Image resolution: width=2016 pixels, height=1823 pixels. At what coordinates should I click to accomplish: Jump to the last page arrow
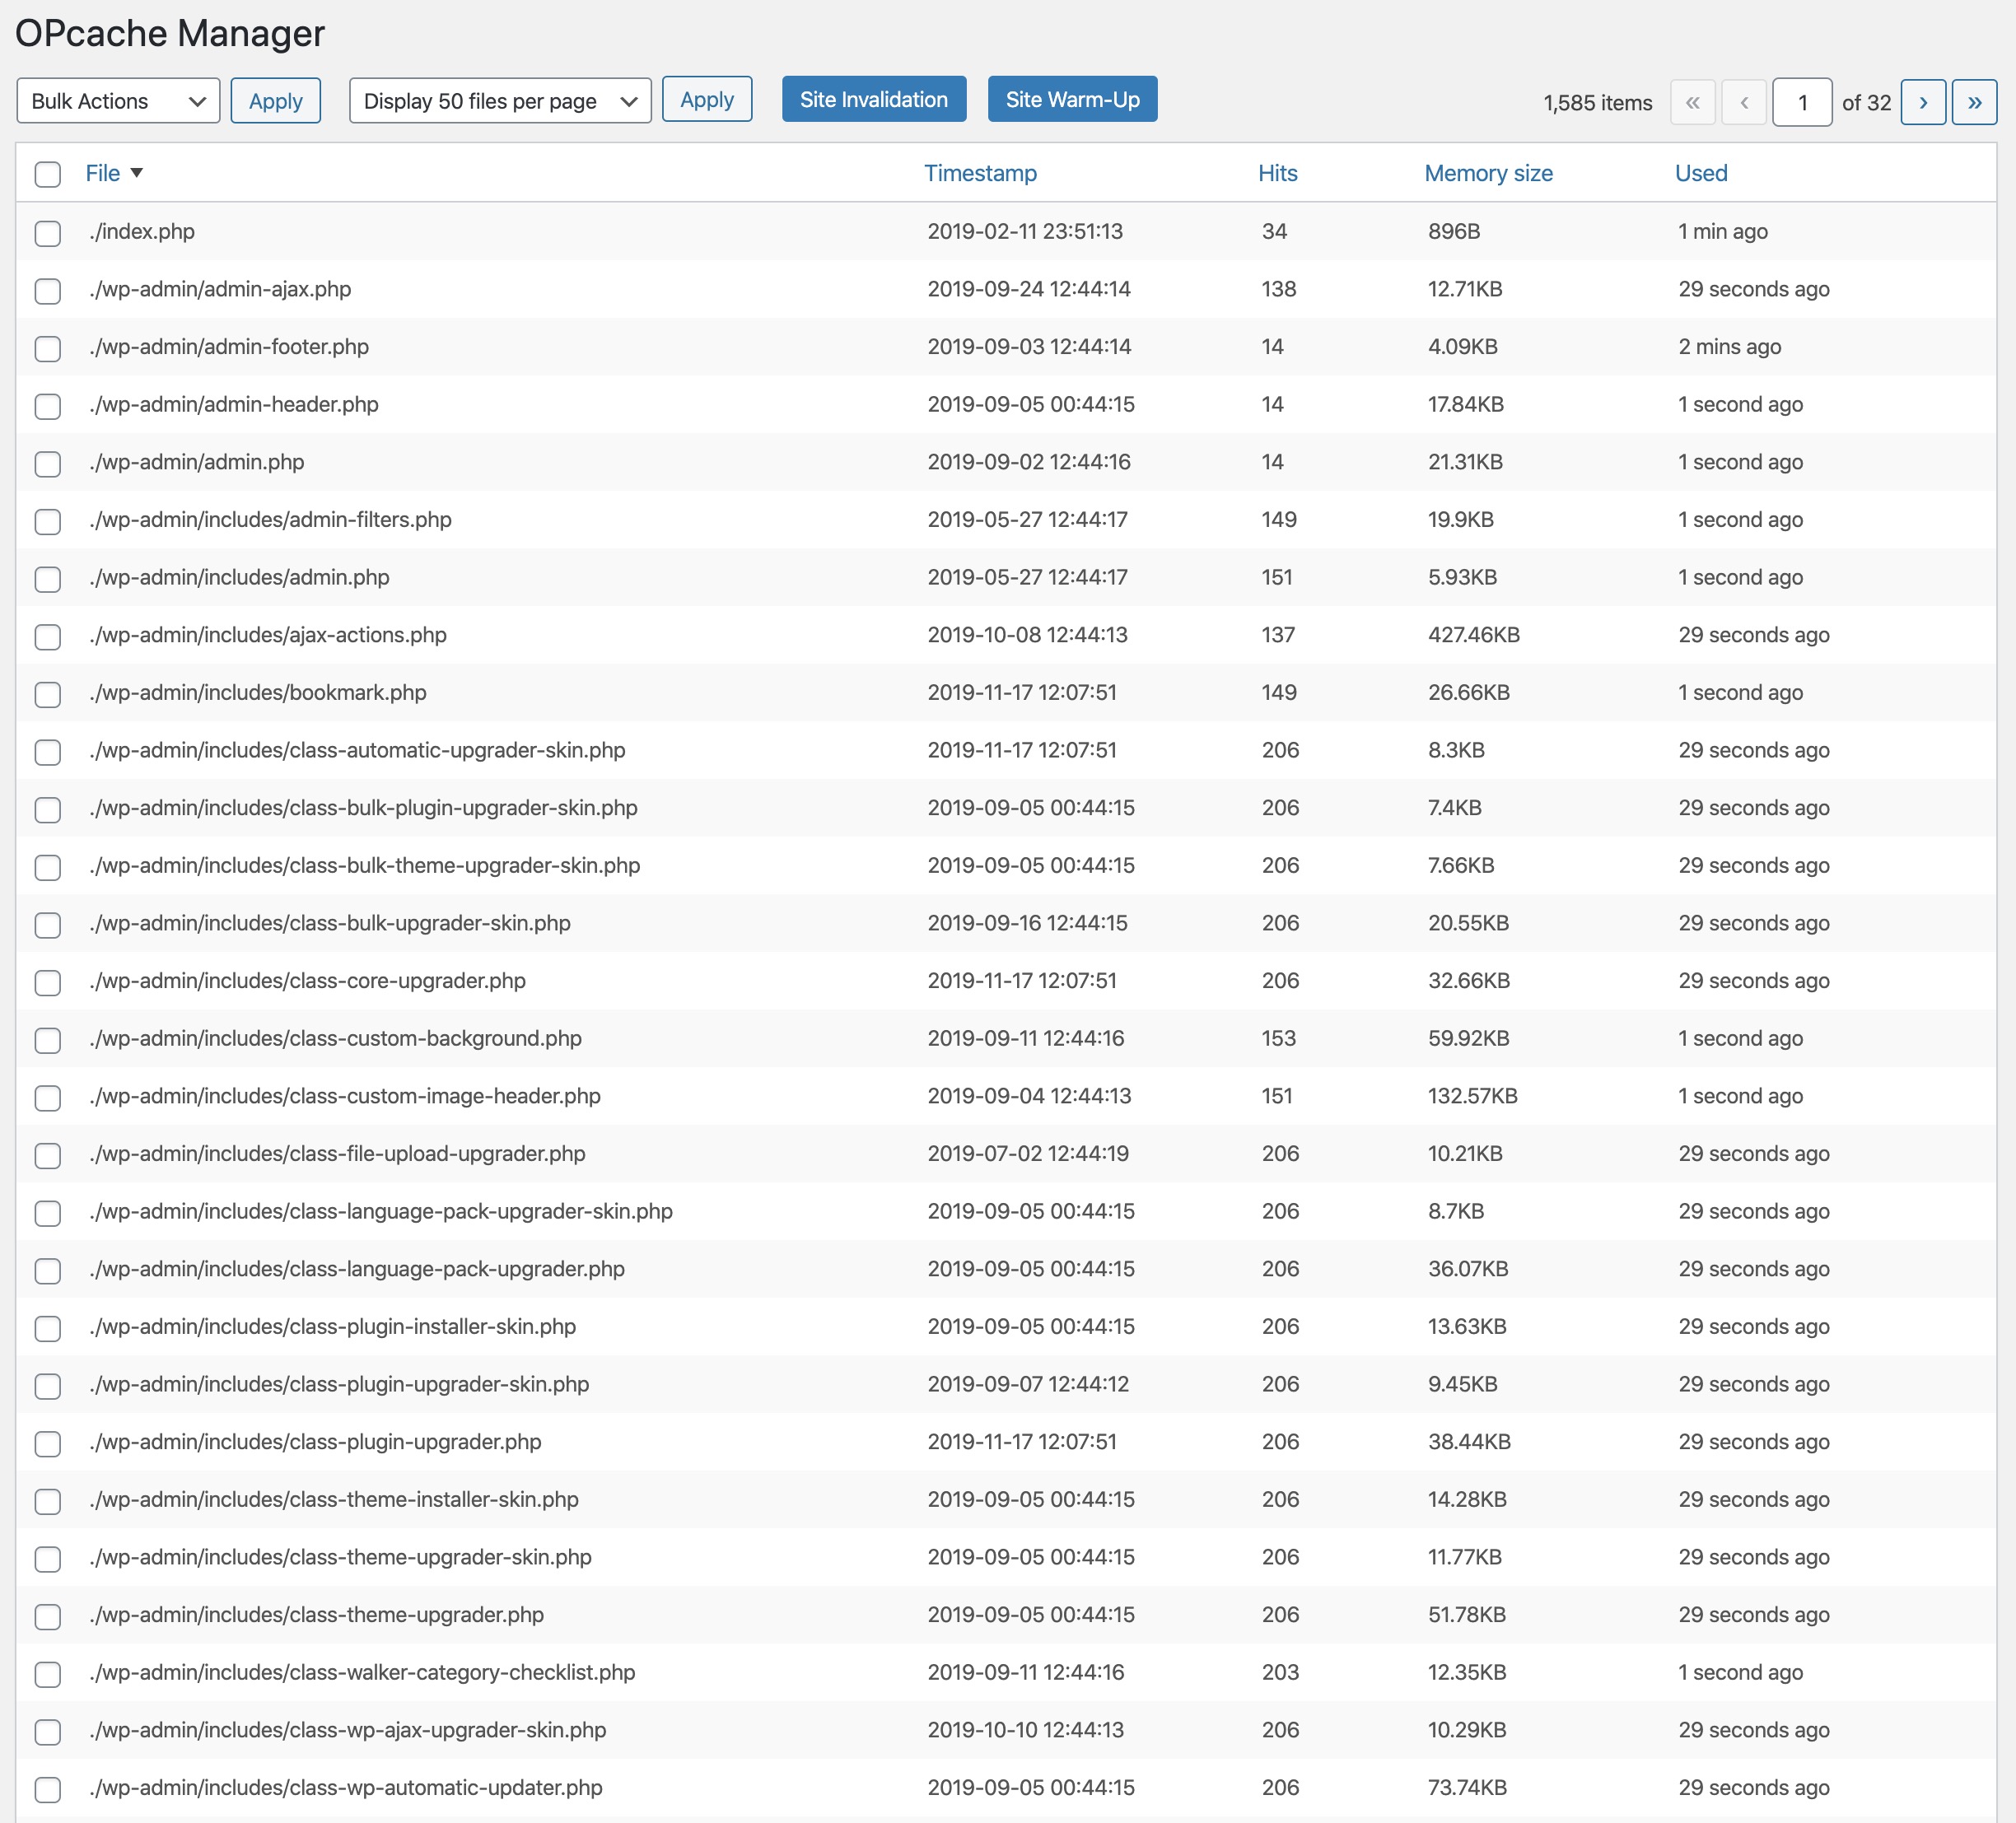click(1974, 102)
